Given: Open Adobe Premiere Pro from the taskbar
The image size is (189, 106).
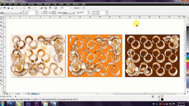Looking at the screenshot, I should tap(37, 104).
